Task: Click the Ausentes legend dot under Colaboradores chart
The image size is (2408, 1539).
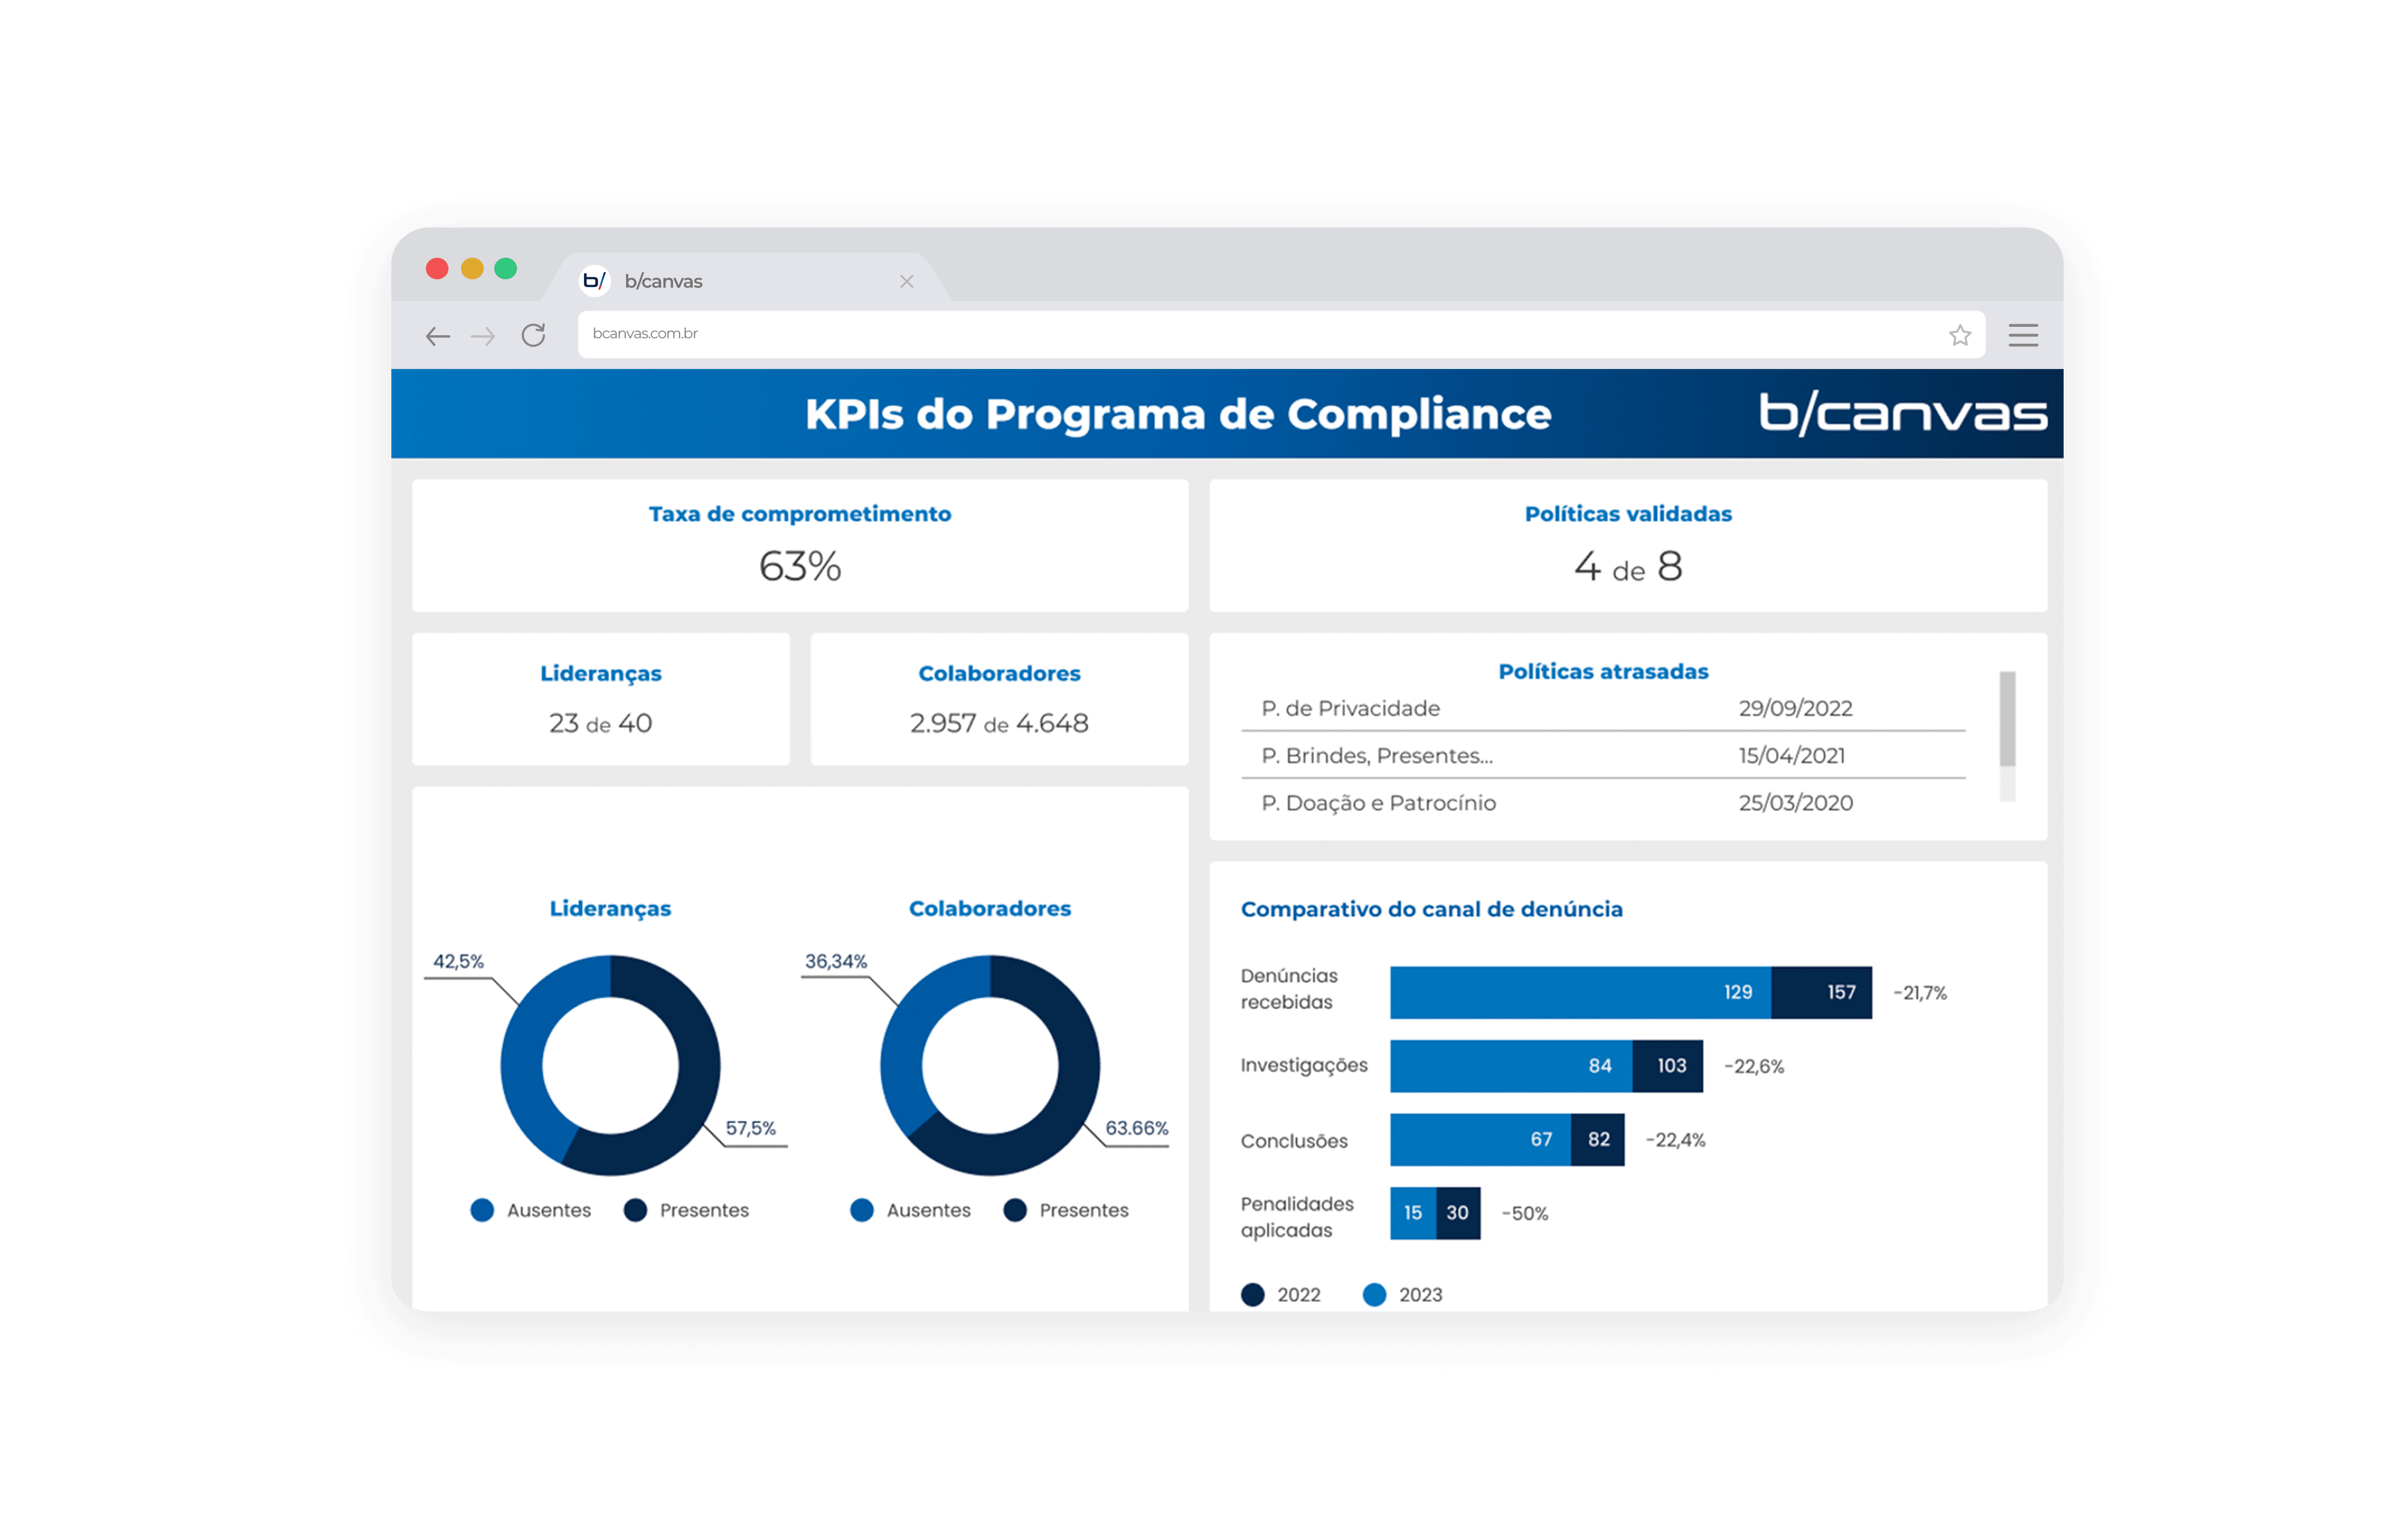Action: tap(862, 1210)
